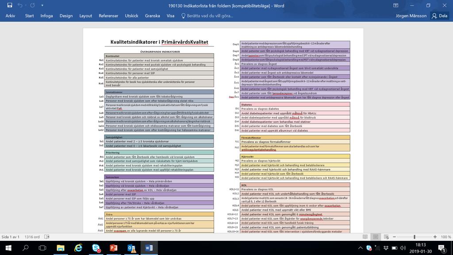Click the 'Prioritering' section header
Viewport: 453px width, 255px height.
coord(159,152)
